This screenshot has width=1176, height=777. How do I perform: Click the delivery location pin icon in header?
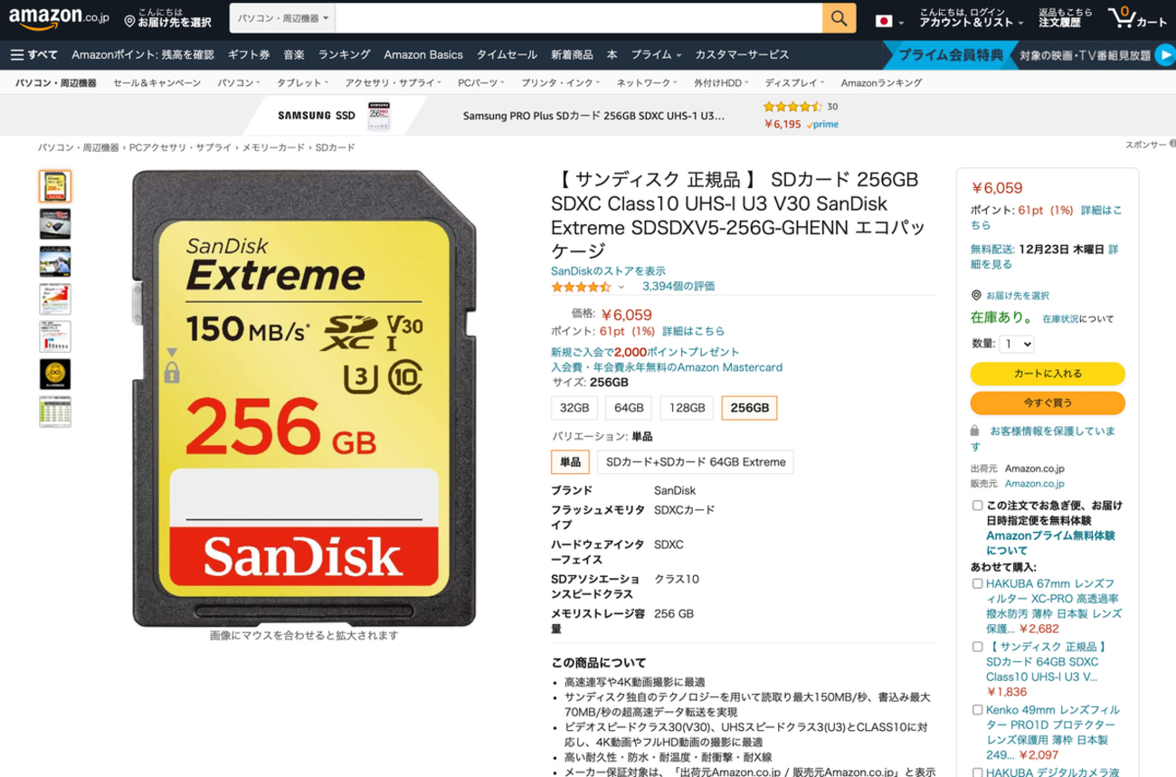(130, 21)
